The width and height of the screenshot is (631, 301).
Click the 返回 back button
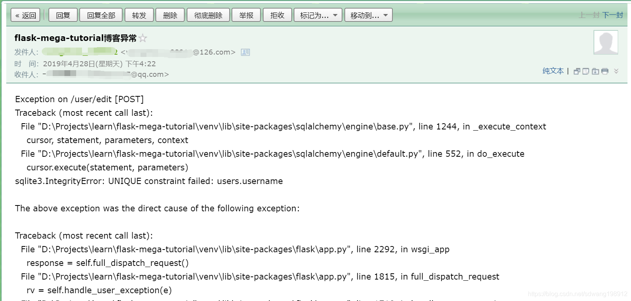point(25,15)
